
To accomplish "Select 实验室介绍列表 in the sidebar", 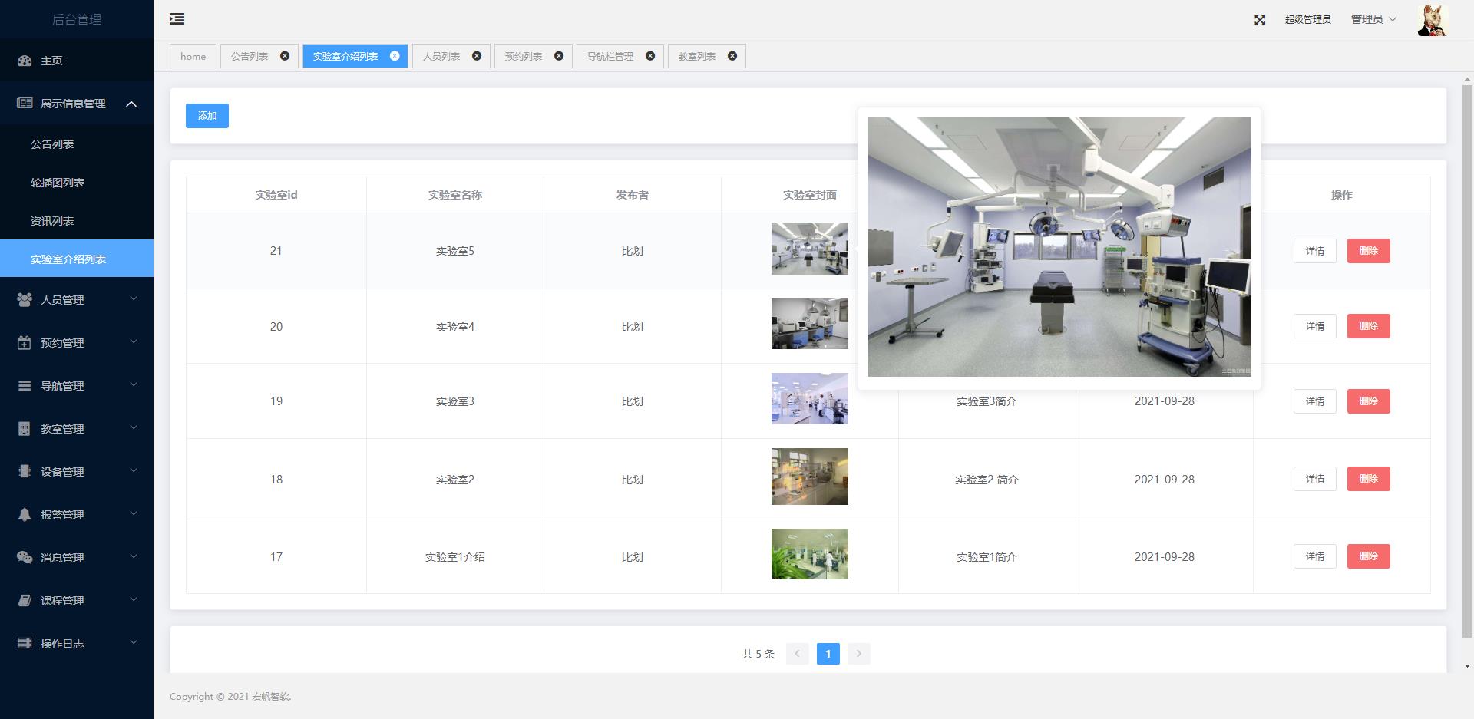I will pos(77,259).
